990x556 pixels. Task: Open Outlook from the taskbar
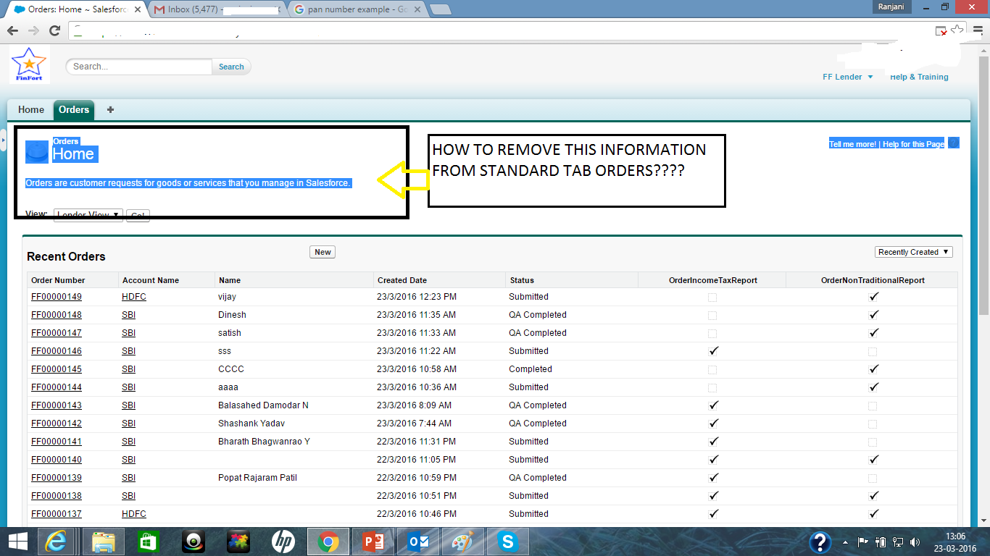418,542
